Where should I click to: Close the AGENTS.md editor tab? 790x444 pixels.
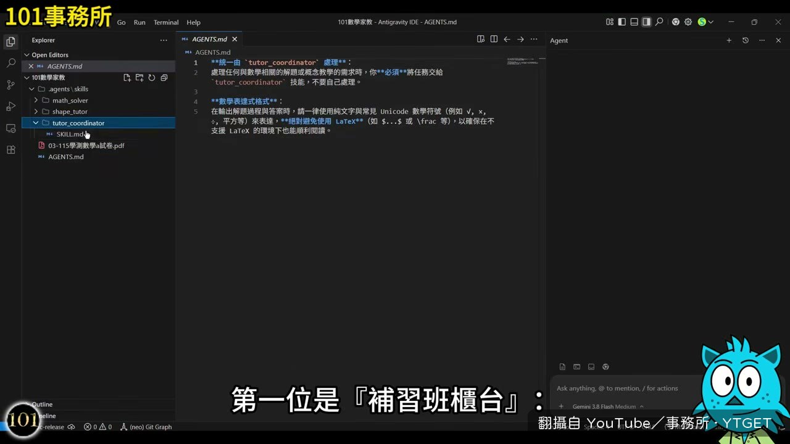coord(235,39)
